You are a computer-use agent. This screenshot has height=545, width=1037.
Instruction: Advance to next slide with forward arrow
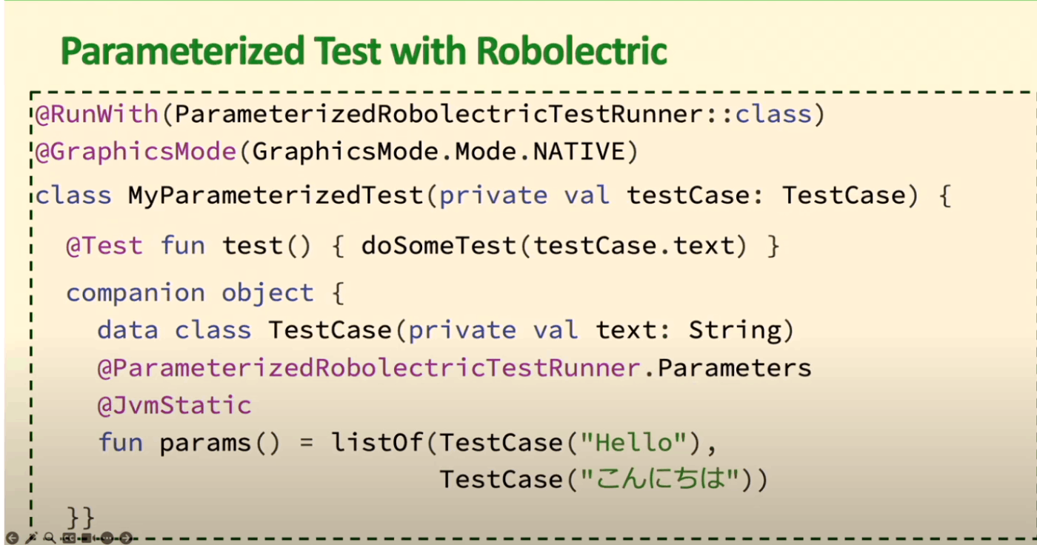(126, 538)
